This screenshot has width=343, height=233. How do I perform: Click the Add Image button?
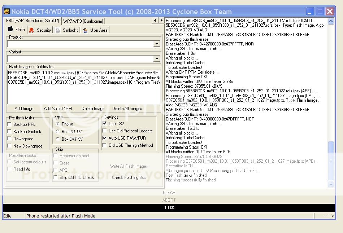coord(24,109)
